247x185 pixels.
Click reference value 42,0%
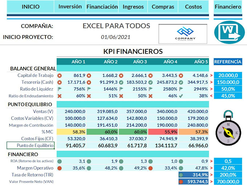pyautogui.click(x=228, y=168)
